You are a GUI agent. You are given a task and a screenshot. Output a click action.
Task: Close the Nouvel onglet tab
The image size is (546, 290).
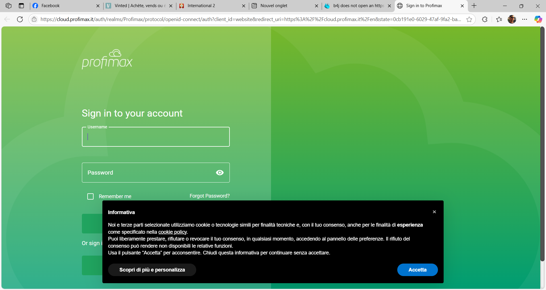point(317,6)
